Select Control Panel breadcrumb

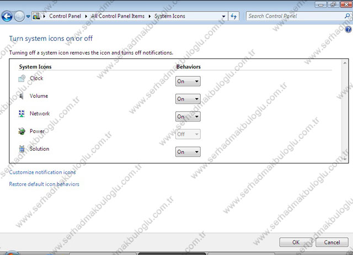click(x=65, y=16)
